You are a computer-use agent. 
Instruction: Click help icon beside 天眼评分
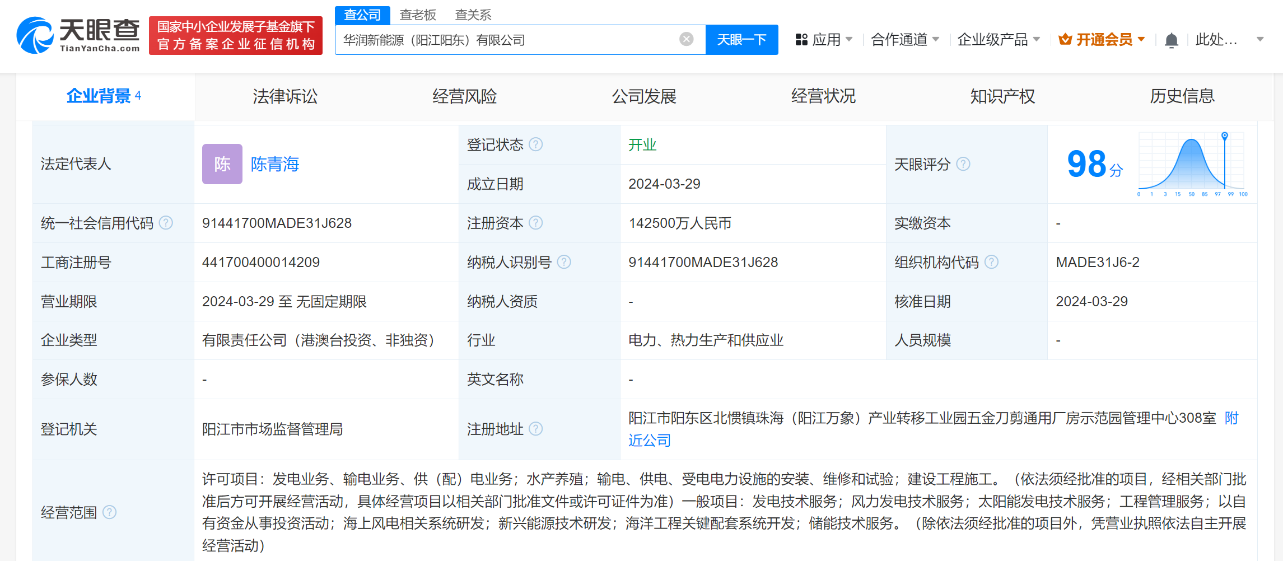tap(963, 164)
